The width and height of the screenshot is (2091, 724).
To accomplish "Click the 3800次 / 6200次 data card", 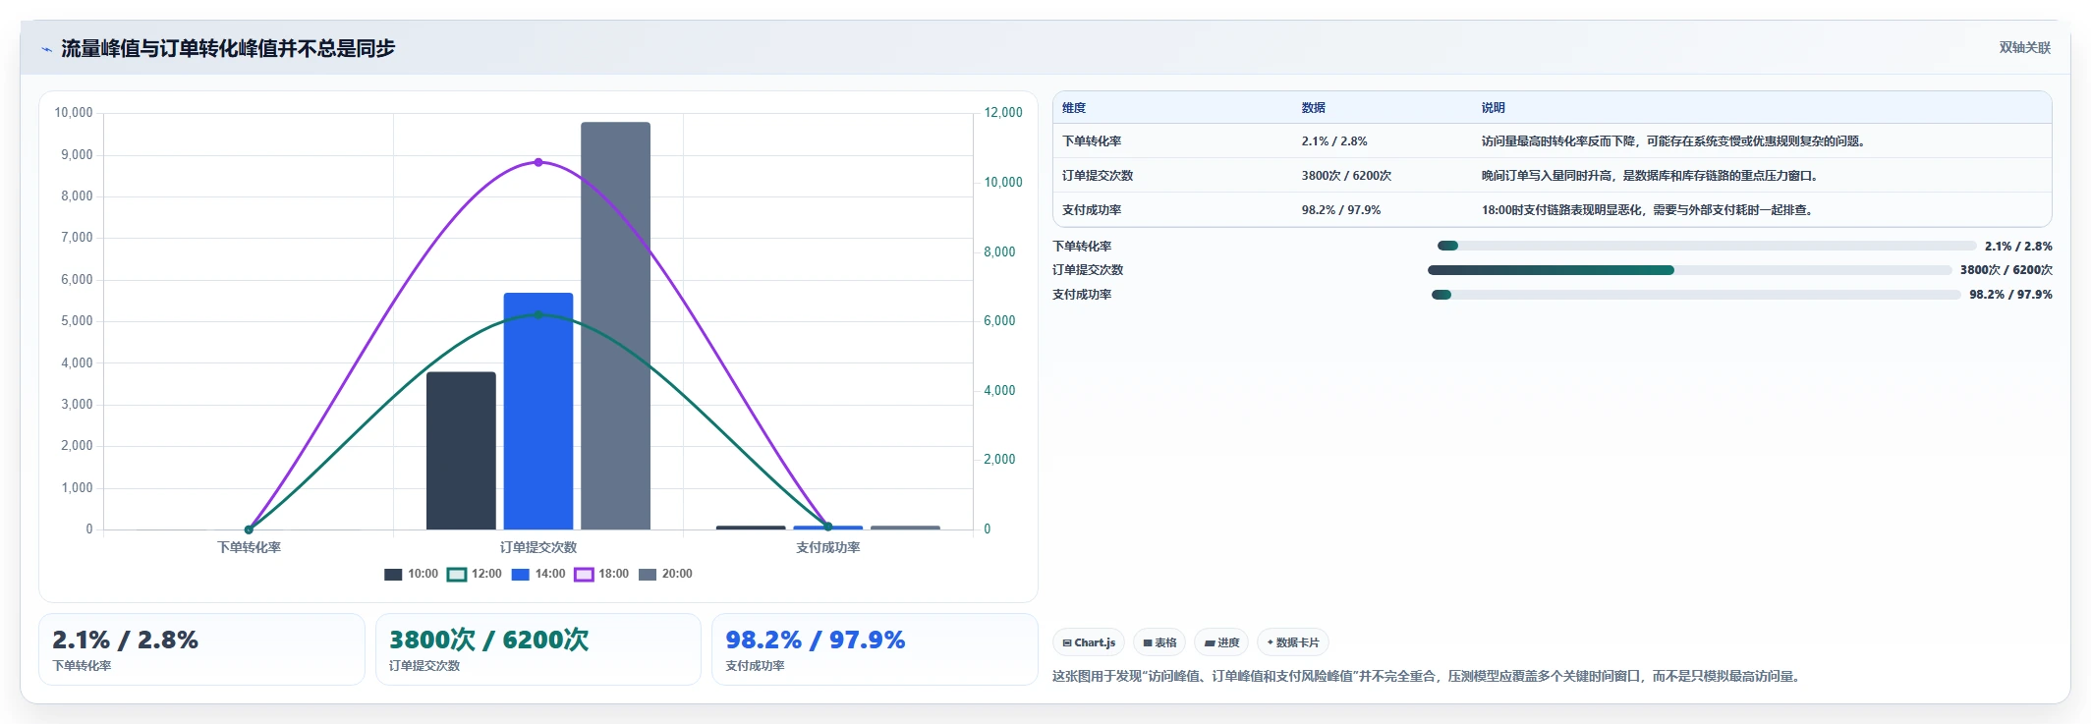I will coord(538,649).
